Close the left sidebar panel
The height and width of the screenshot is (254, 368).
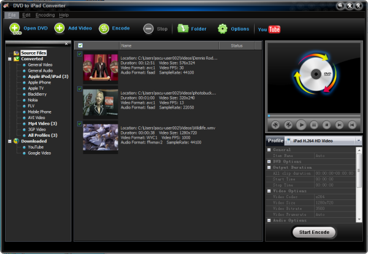coord(66,44)
